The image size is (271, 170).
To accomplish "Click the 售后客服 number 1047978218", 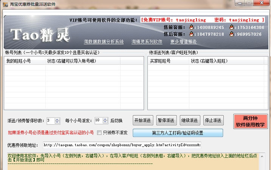I will pyautogui.click(x=210, y=34).
